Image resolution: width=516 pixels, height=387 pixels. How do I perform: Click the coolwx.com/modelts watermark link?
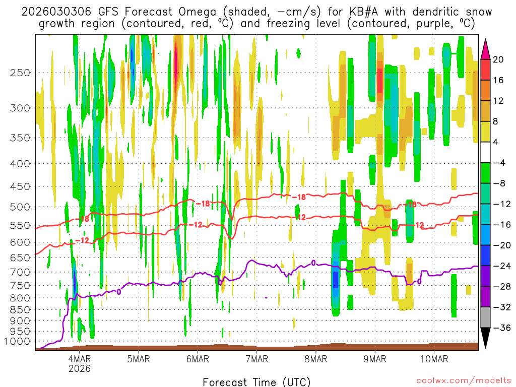pyautogui.click(x=464, y=380)
